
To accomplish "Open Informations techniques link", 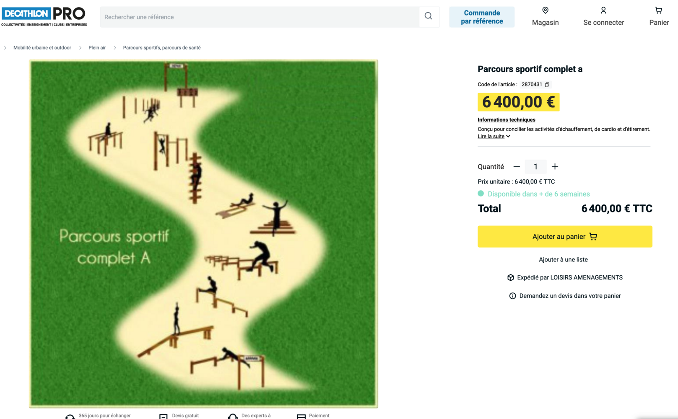I will click(506, 120).
